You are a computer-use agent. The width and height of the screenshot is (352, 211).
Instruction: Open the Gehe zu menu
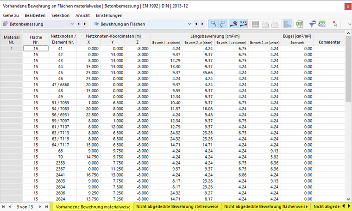click(x=11, y=15)
